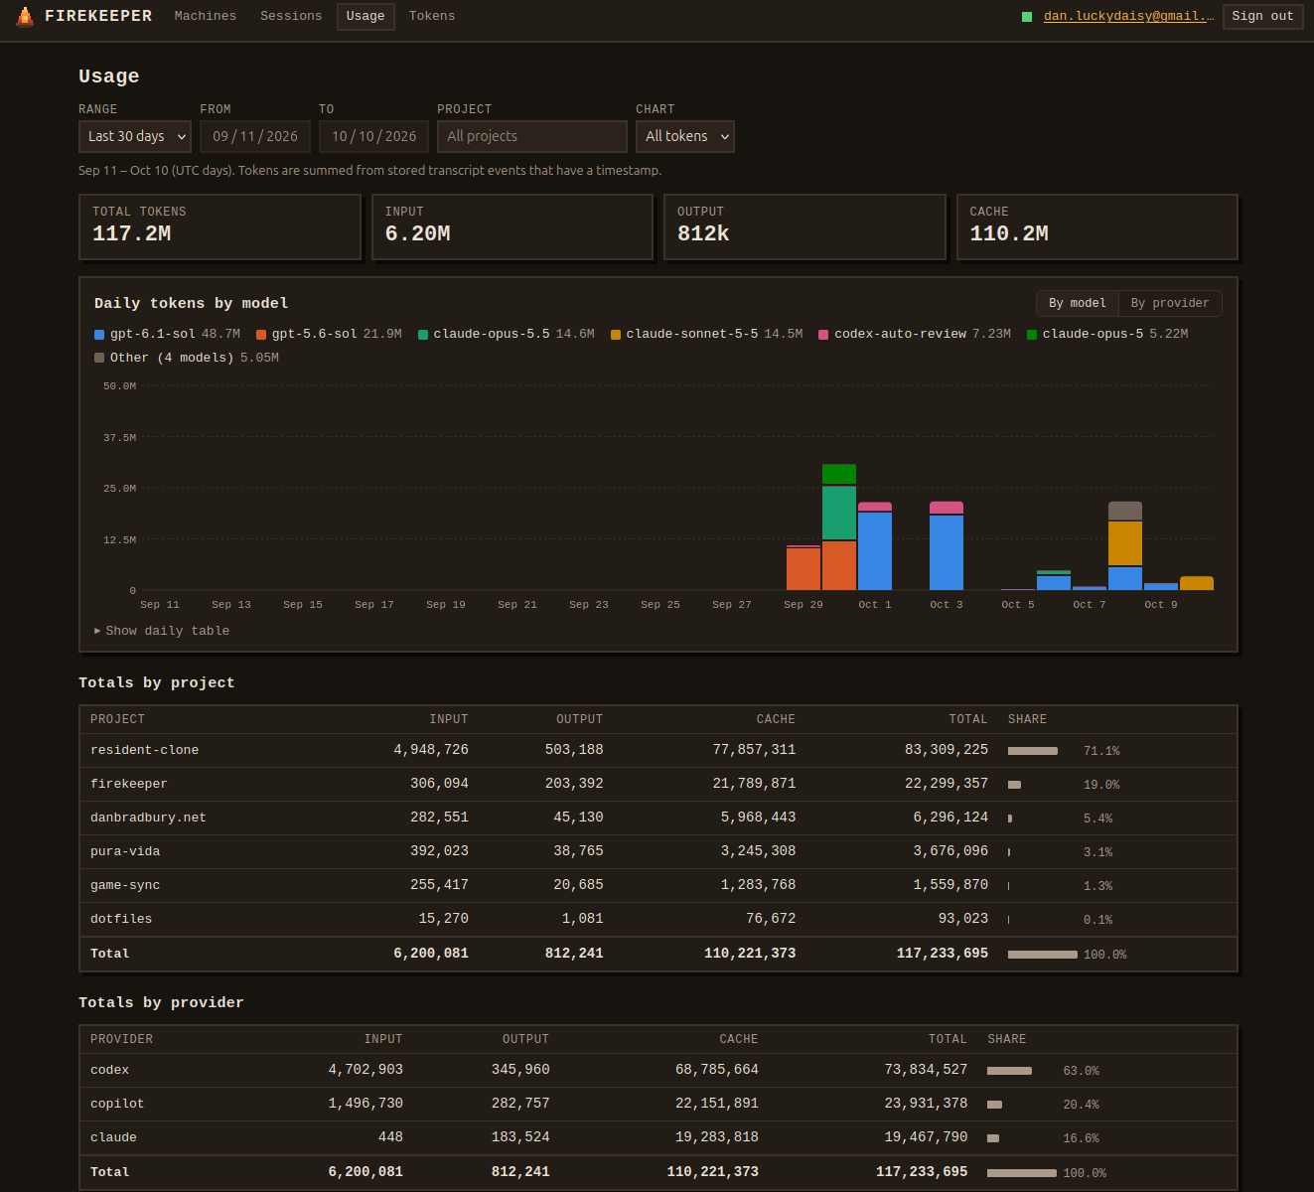Open the account email link
The height and width of the screenshot is (1192, 1314).
click(x=1129, y=16)
